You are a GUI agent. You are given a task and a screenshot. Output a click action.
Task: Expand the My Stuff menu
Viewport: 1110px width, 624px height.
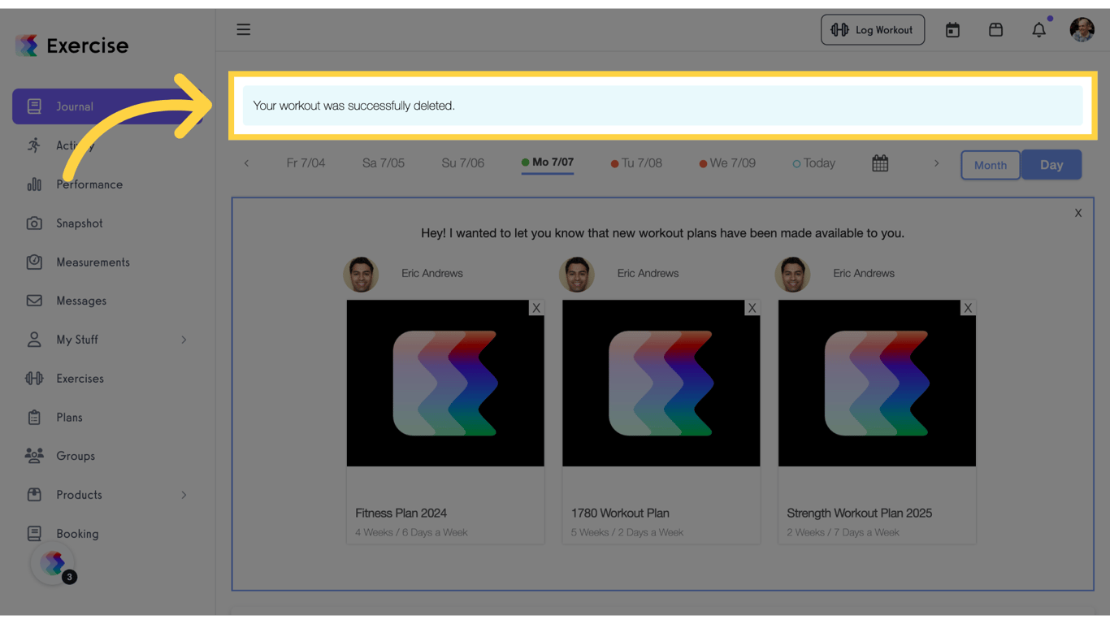77,340
